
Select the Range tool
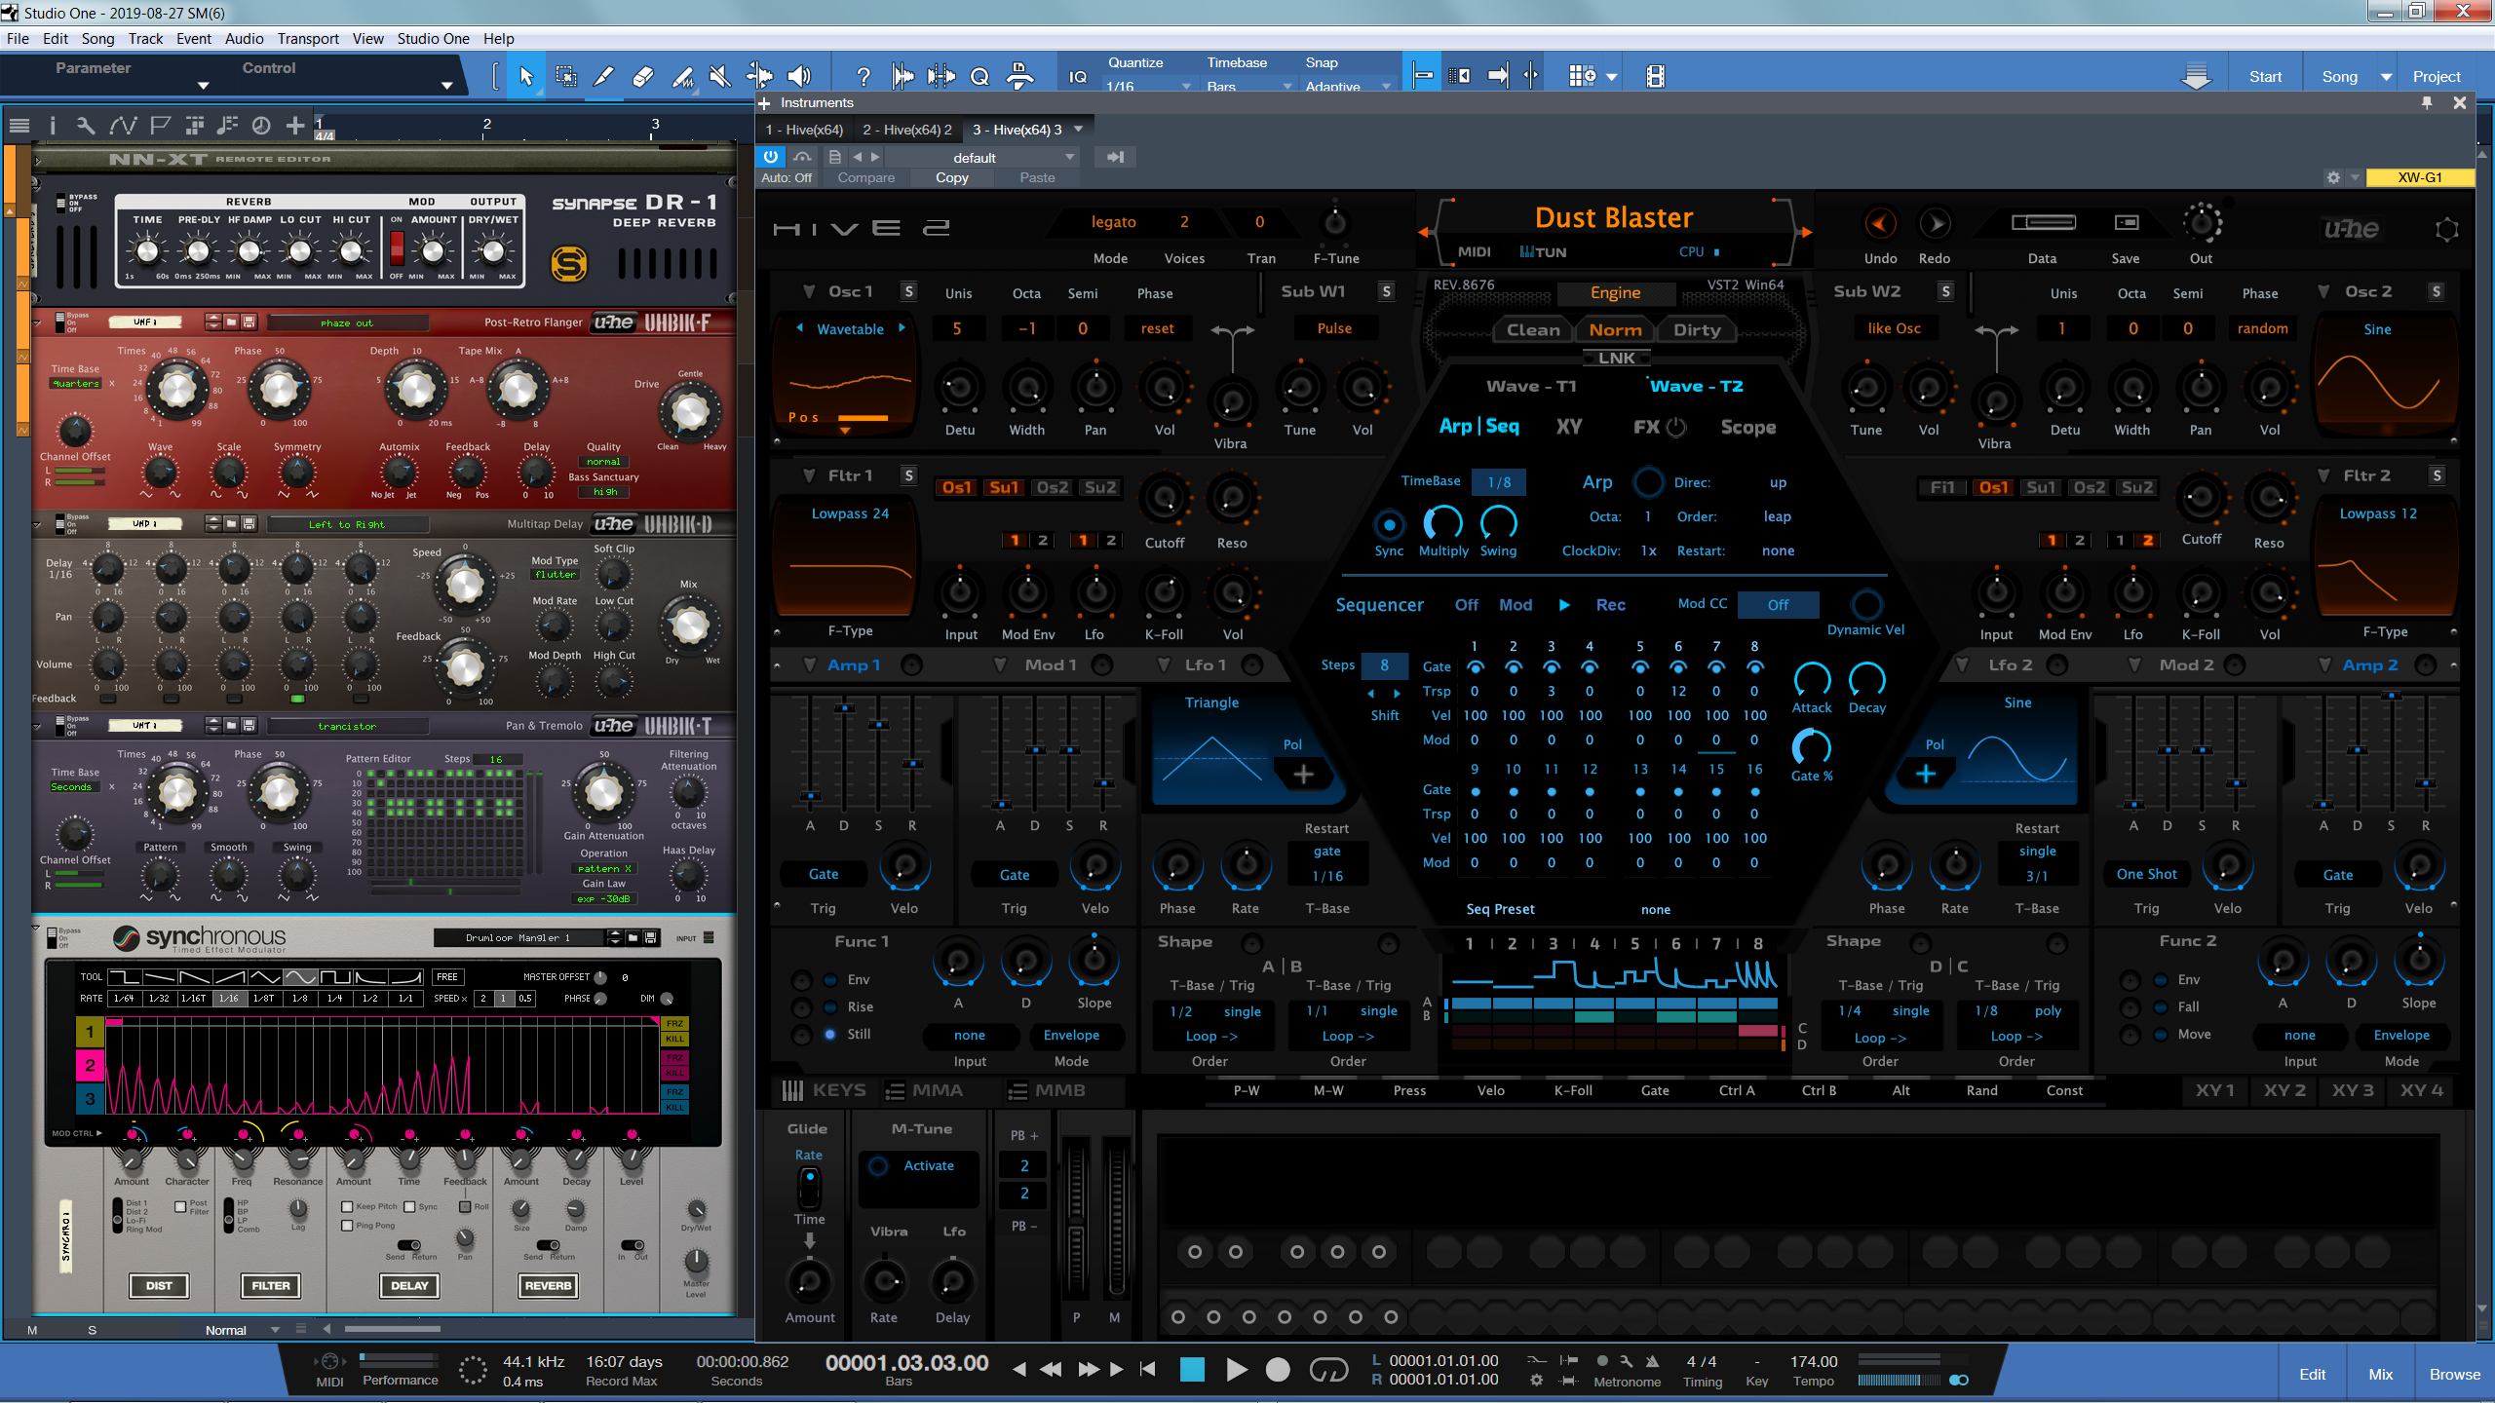(565, 76)
